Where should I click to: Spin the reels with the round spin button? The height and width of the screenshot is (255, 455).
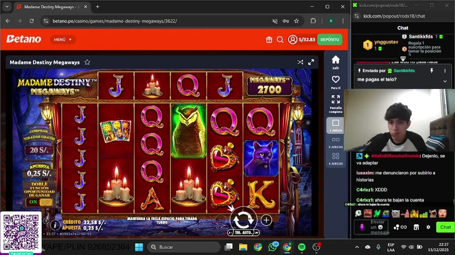(243, 220)
